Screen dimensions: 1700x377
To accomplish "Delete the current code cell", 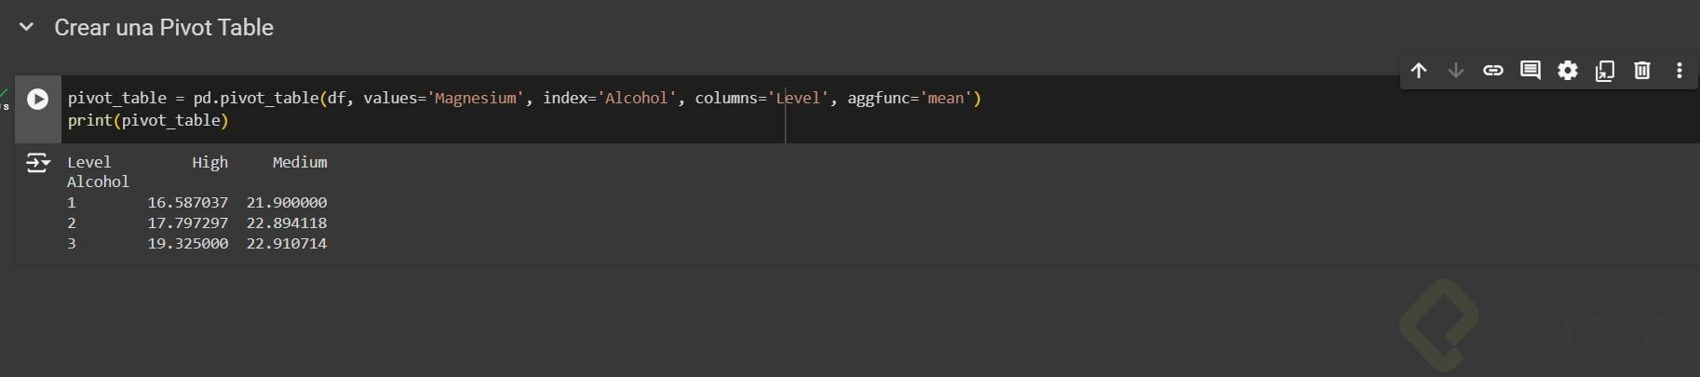I will tap(1642, 71).
